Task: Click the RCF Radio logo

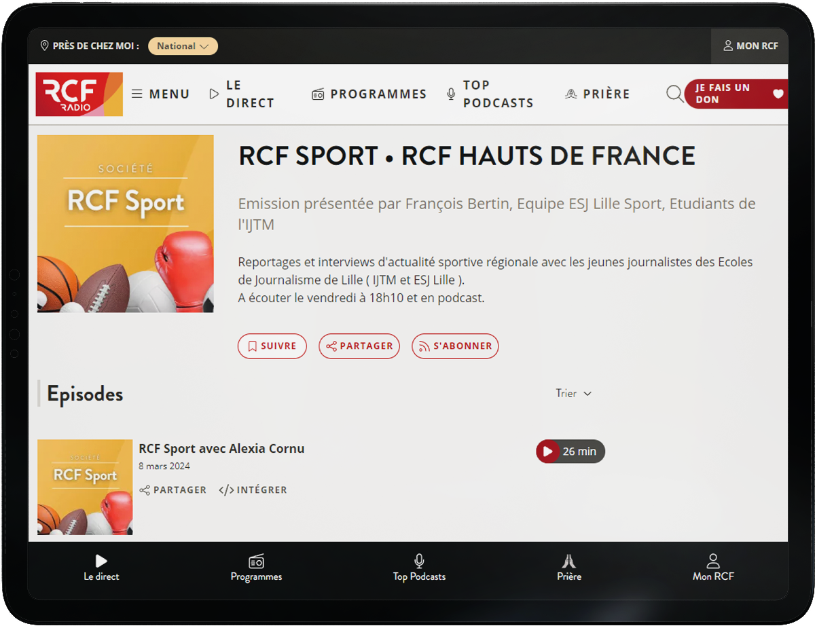Action: click(79, 94)
